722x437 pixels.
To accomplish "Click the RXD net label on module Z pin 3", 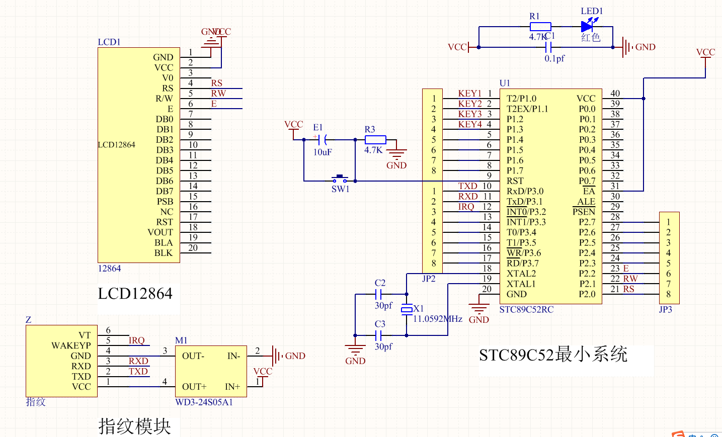I will [x=138, y=361].
